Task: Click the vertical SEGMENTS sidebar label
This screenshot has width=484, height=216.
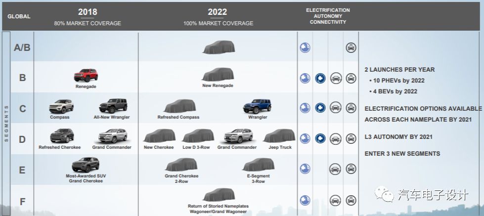Action: coord(6,124)
